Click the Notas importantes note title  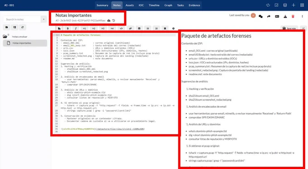click(73, 15)
